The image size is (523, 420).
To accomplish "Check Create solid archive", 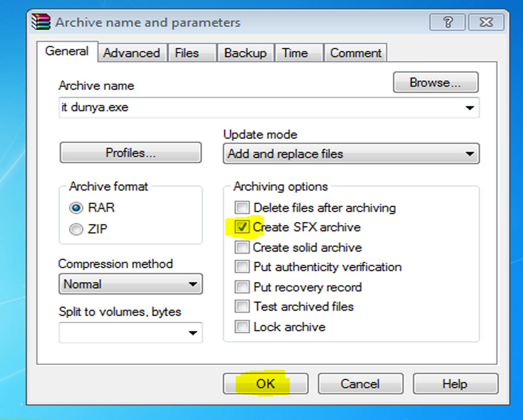I will tap(242, 247).
